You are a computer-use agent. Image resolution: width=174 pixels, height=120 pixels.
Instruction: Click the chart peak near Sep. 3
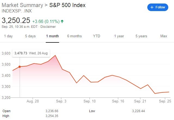coord(55,55)
